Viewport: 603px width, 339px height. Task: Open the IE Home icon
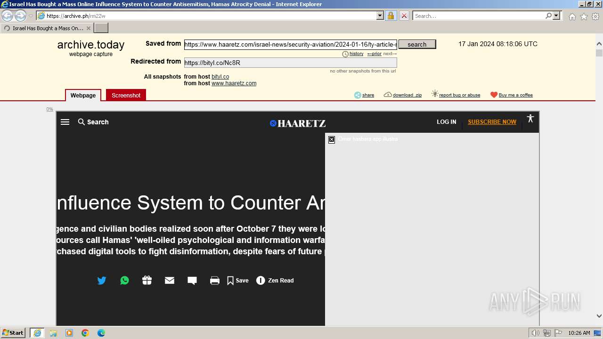[x=572, y=16]
